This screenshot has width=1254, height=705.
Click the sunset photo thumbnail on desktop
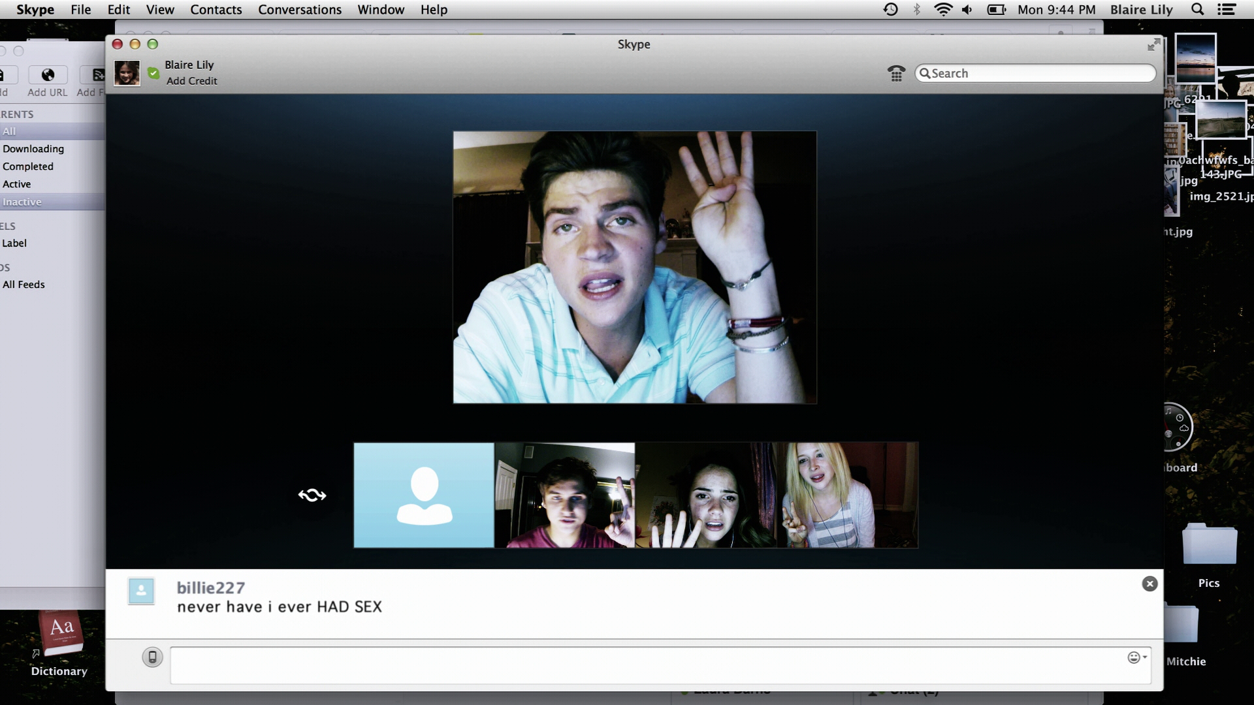pyautogui.click(x=1195, y=58)
